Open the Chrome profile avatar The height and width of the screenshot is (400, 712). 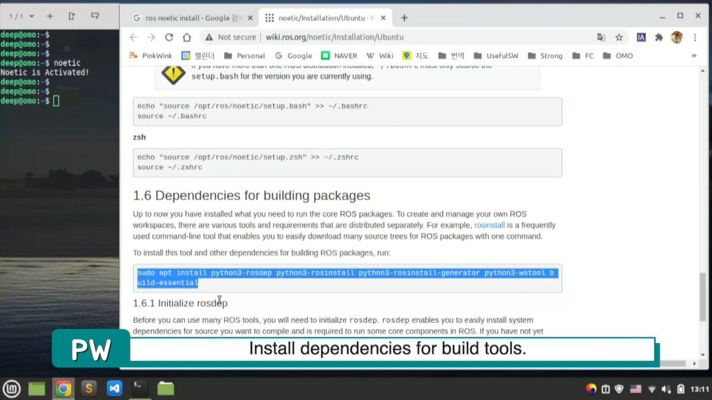tap(677, 37)
